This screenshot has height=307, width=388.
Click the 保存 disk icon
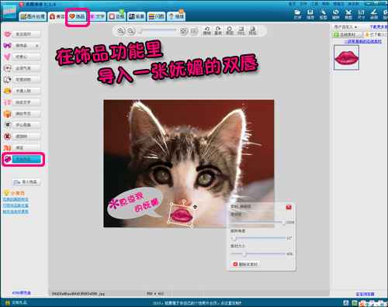click(310, 15)
